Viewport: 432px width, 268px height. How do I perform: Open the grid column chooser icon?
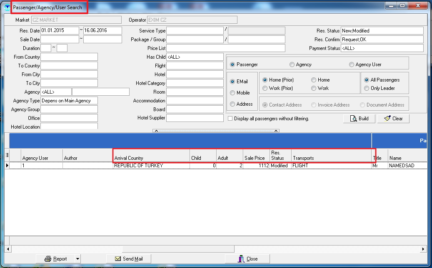pos(7,155)
